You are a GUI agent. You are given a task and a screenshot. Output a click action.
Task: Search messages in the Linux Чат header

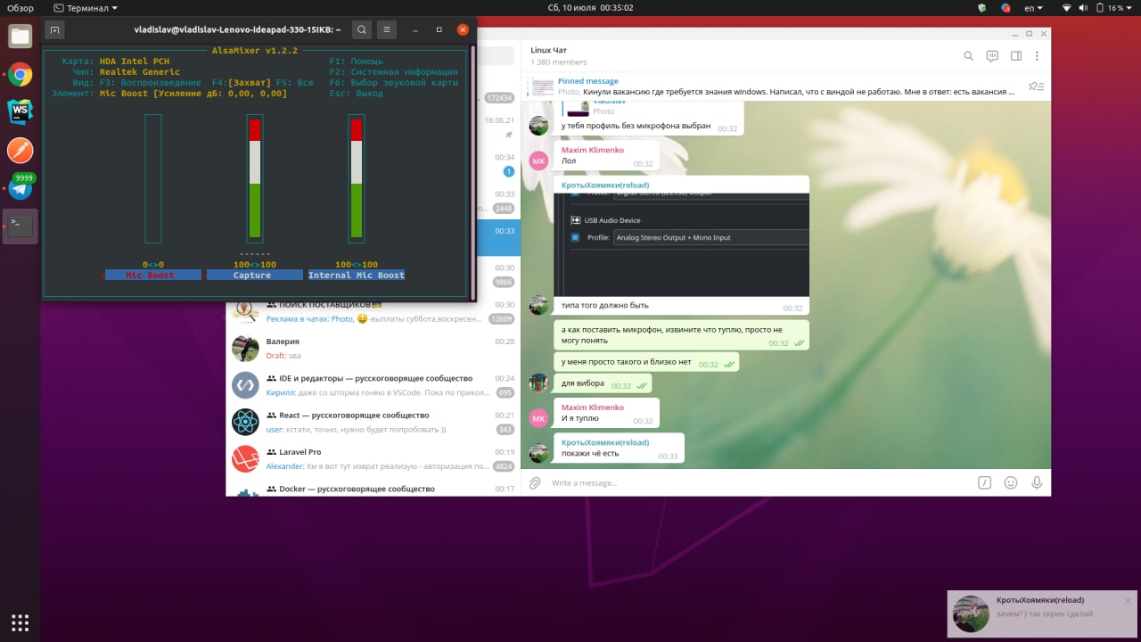[x=969, y=56]
